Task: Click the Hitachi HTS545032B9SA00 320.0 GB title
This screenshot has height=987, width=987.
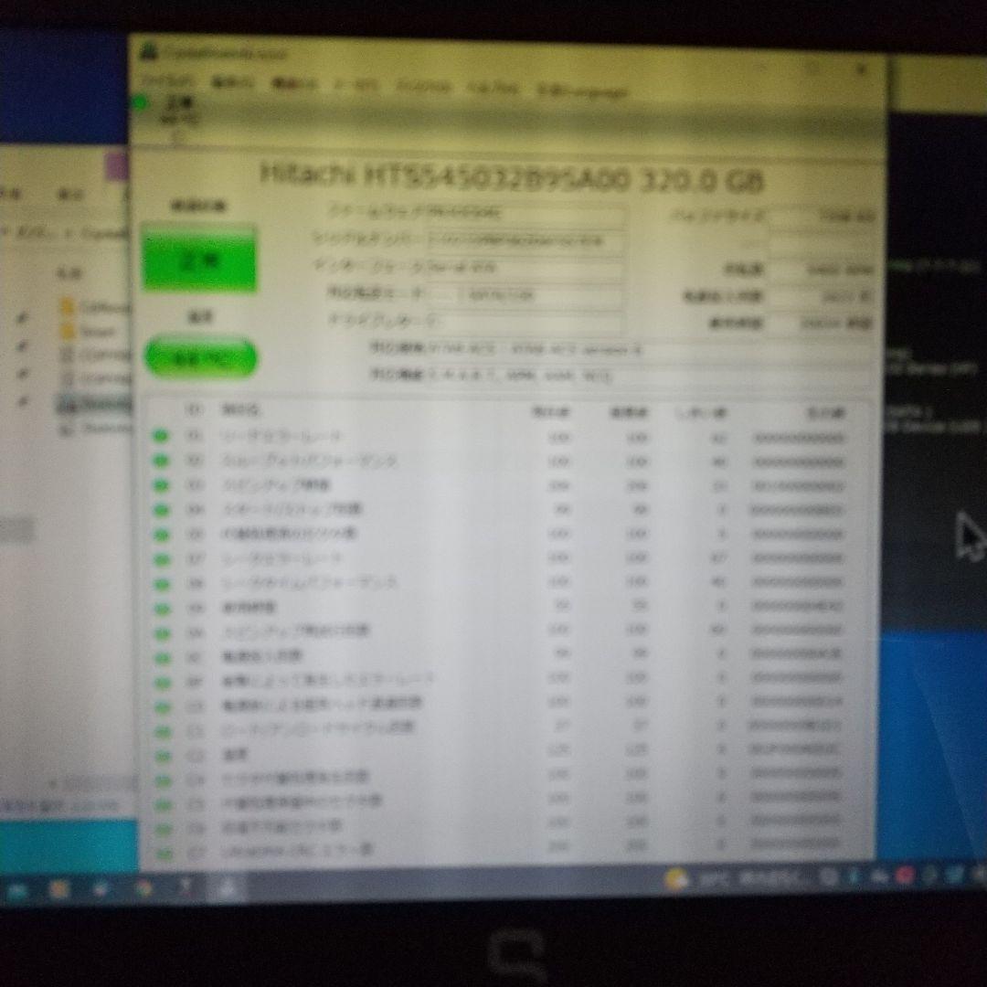Action: coord(512,179)
